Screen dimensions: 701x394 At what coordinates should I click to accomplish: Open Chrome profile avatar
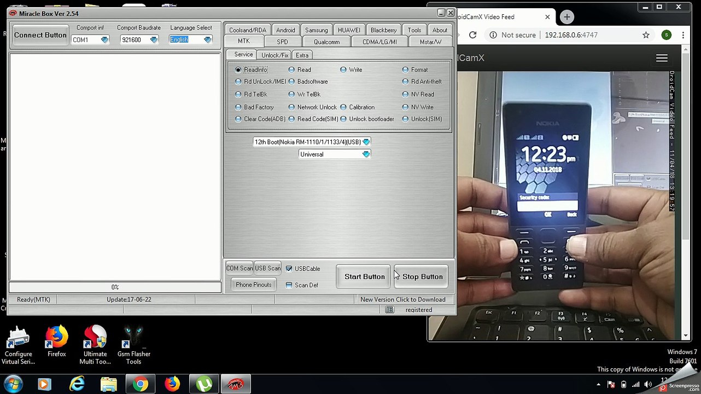click(666, 35)
